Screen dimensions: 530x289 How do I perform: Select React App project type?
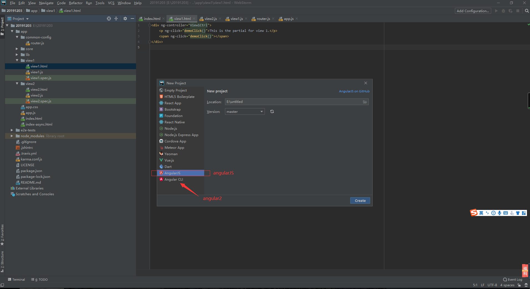point(180,103)
